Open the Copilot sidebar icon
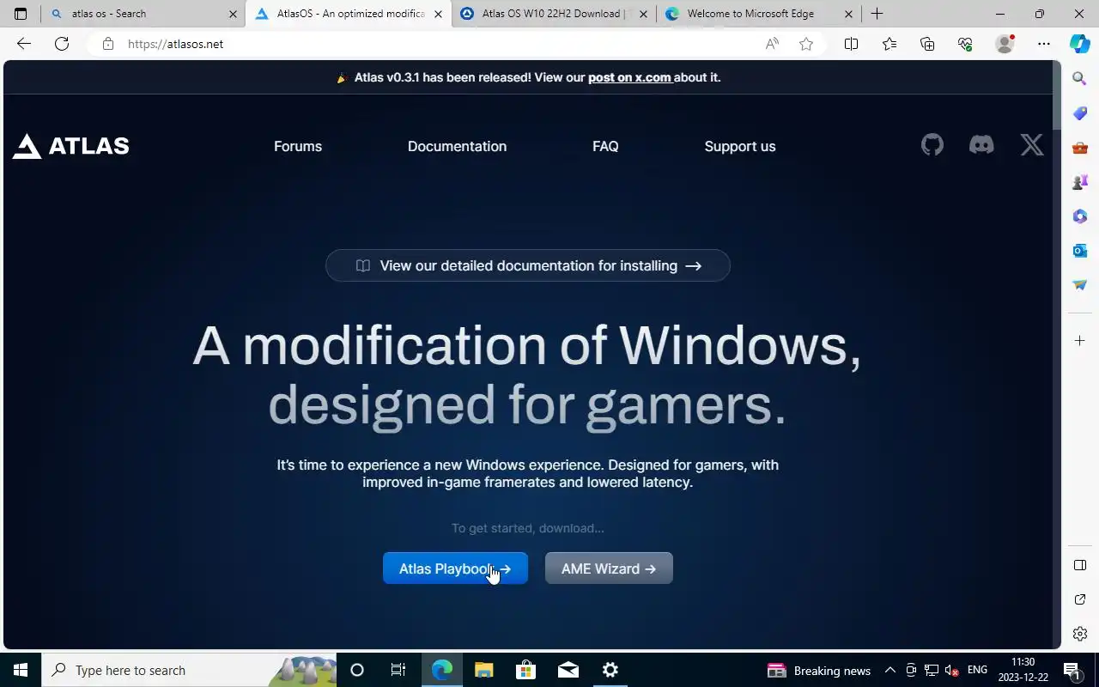 pyautogui.click(x=1080, y=44)
